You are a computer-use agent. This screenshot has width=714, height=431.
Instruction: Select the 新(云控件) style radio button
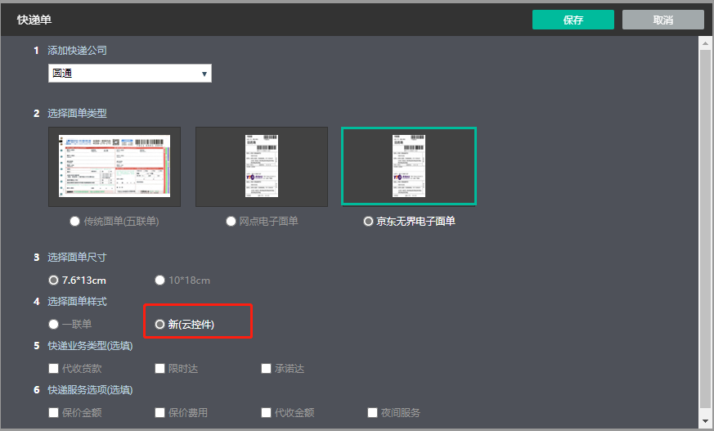159,324
